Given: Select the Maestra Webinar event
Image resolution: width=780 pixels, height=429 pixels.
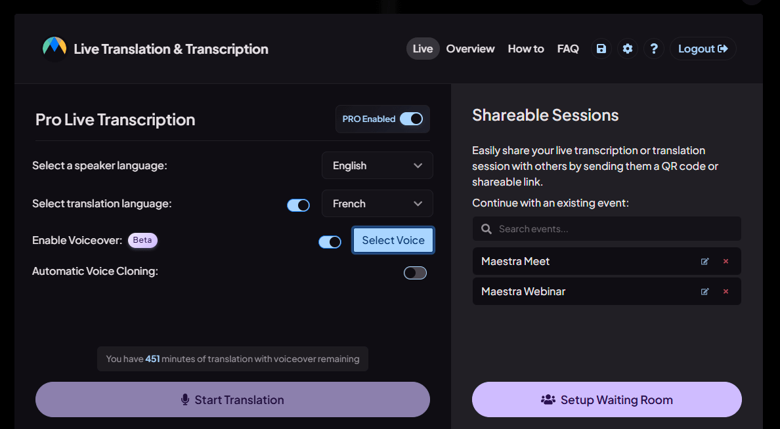Looking at the screenshot, I should click(607, 292).
